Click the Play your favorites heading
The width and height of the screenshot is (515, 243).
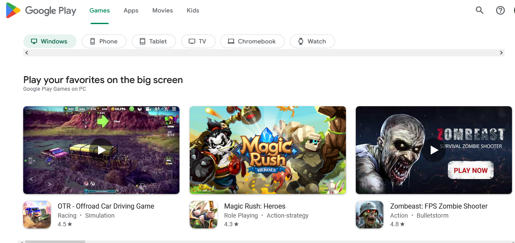(103, 80)
